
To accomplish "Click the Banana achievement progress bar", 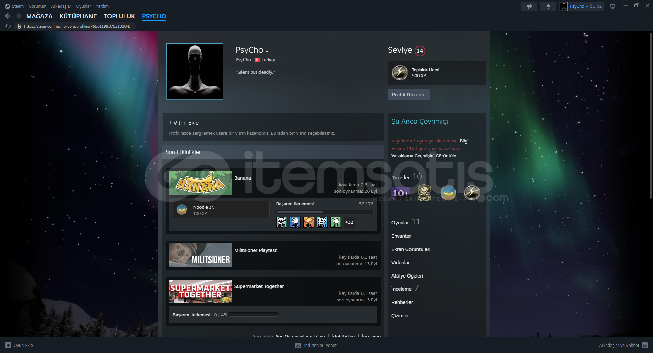I will point(325,212).
